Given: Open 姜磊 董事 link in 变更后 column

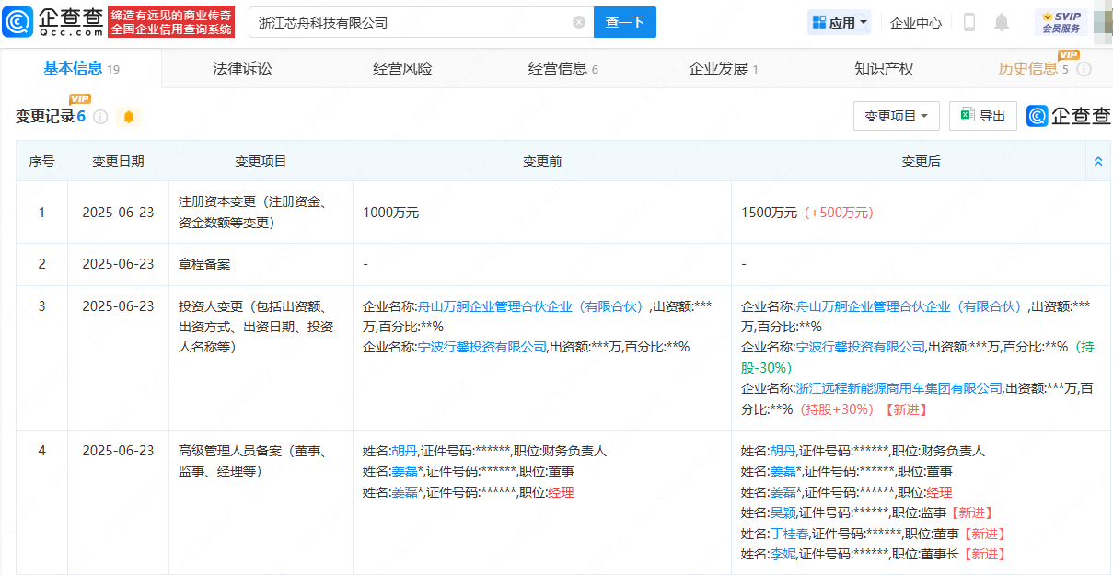Looking at the screenshot, I should pos(783,471).
